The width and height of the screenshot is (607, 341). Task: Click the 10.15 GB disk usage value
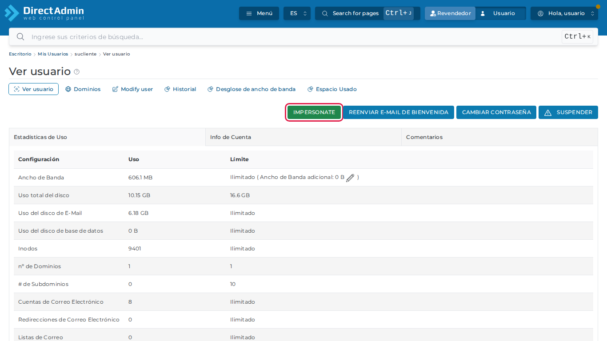pos(140,195)
